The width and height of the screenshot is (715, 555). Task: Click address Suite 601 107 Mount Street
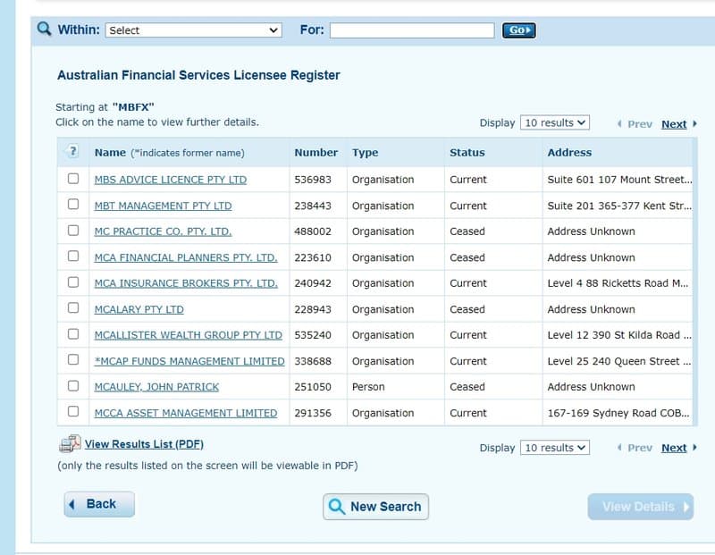click(619, 180)
